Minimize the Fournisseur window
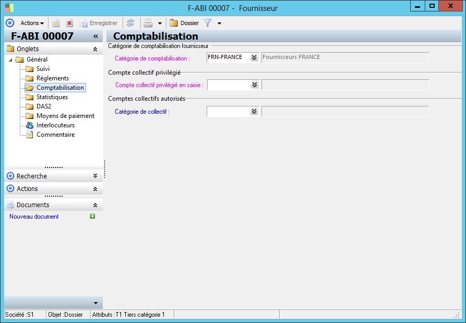 417,6
